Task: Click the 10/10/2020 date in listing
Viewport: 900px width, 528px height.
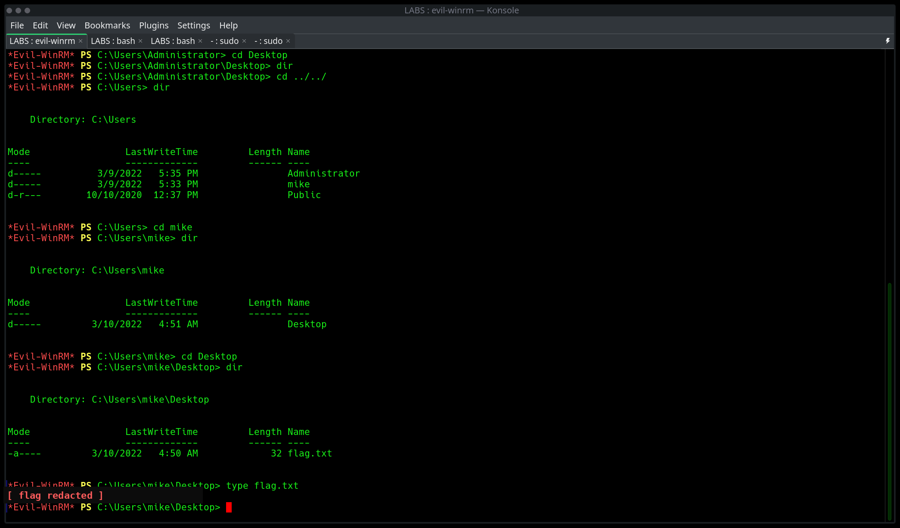Action: click(114, 195)
